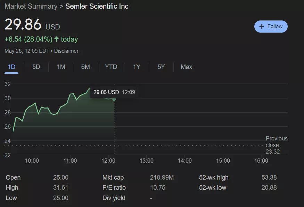Click the 29.86 USD chart tooltip
This screenshot has height=207, width=304.
click(114, 92)
